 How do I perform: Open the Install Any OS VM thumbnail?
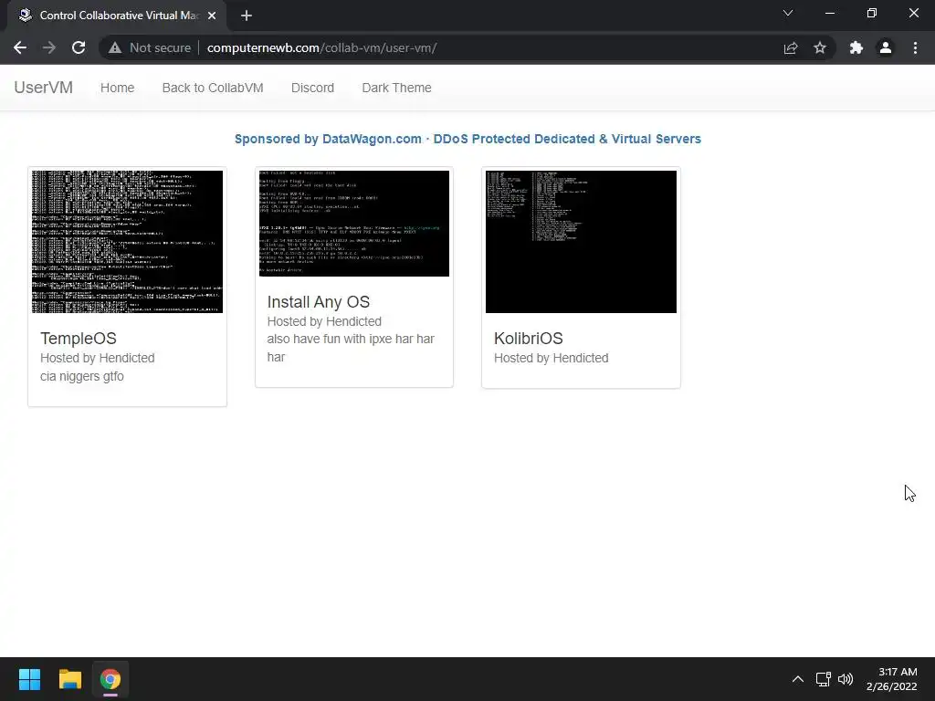tap(354, 224)
